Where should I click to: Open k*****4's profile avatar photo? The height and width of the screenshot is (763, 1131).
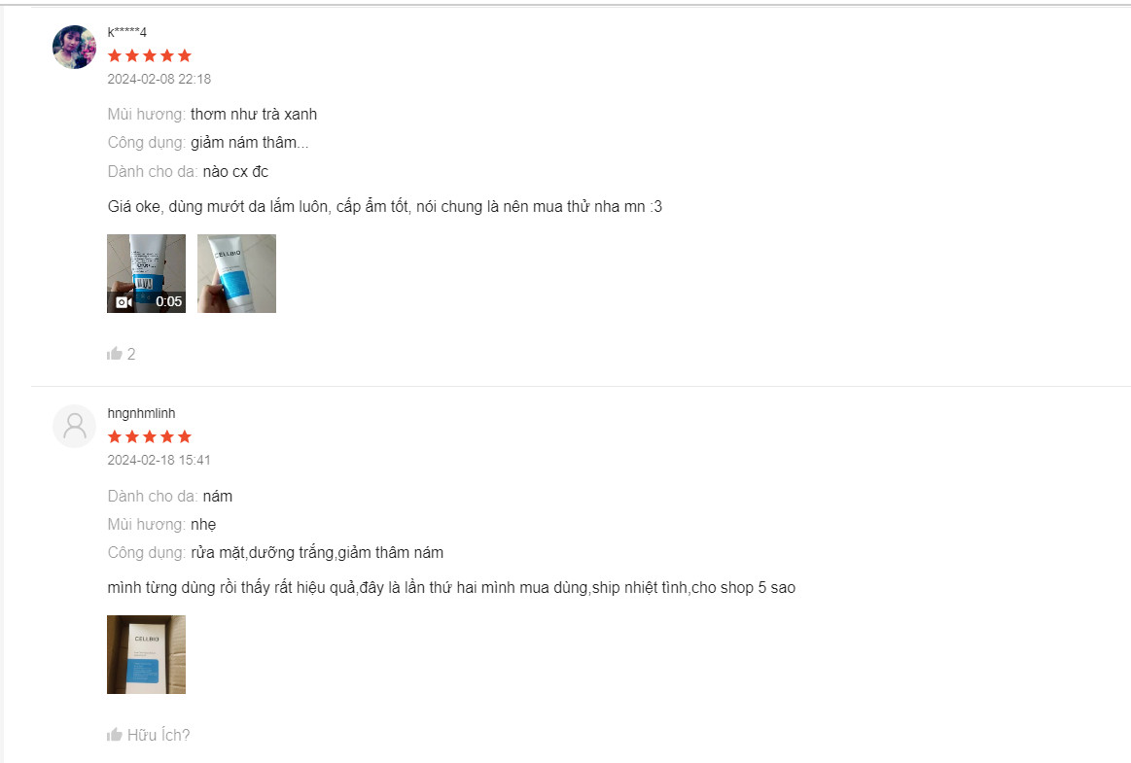(x=74, y=47)
